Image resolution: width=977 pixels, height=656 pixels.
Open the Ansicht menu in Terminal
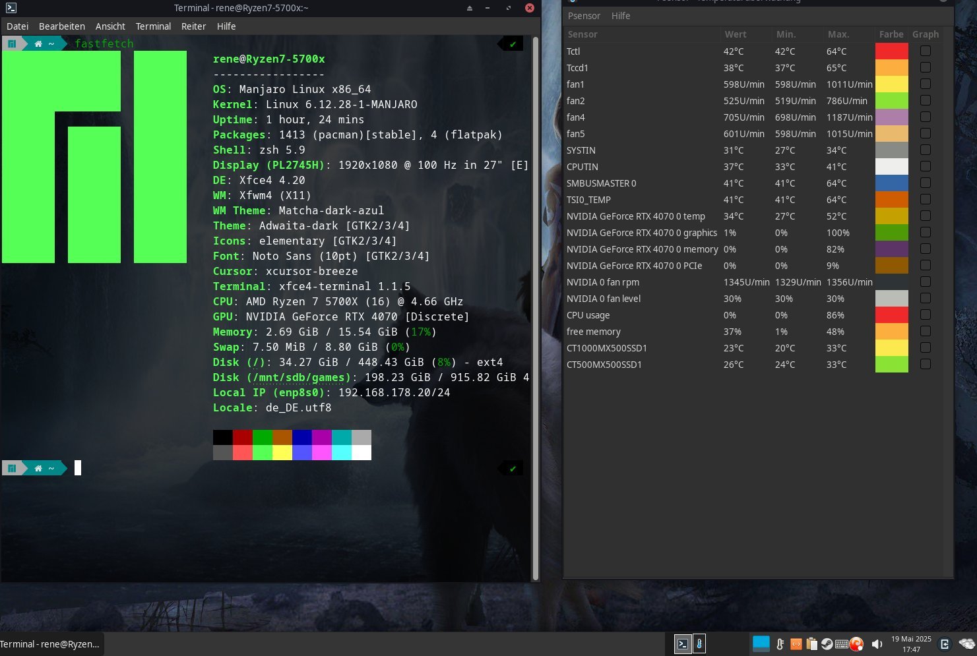[110, 26]
